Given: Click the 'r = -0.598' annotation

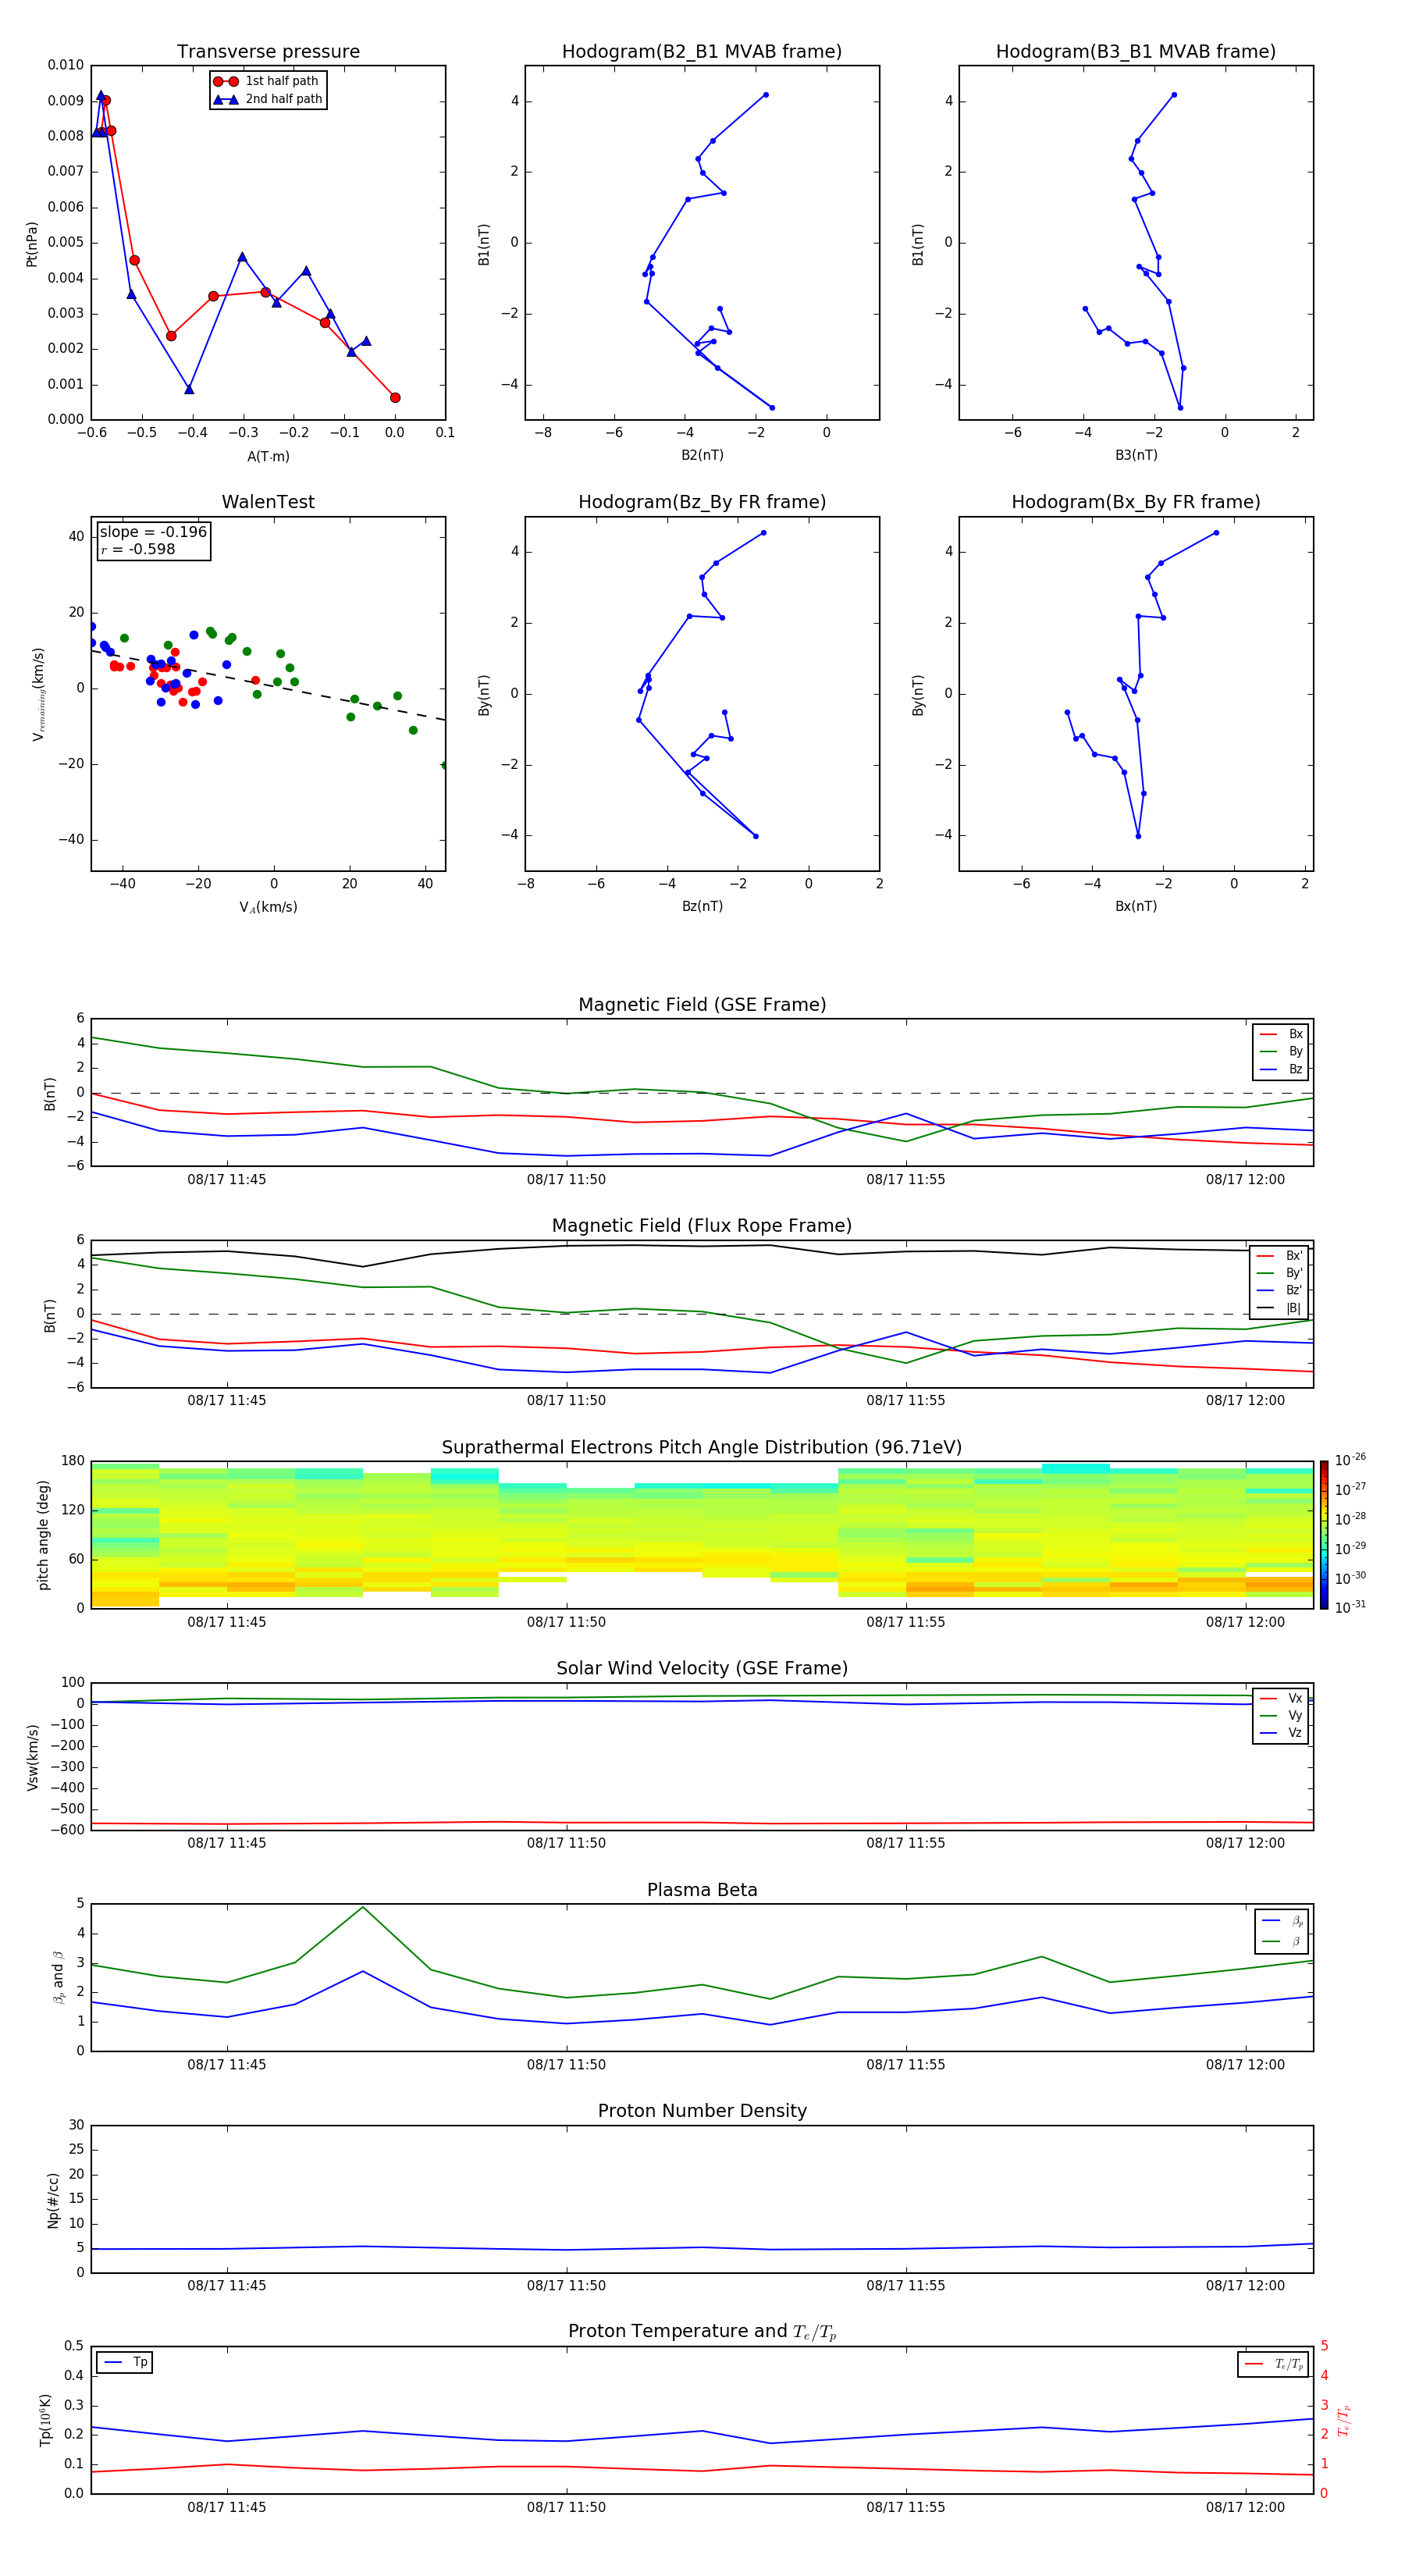Looking at the screenshot, I should (138, 549).
